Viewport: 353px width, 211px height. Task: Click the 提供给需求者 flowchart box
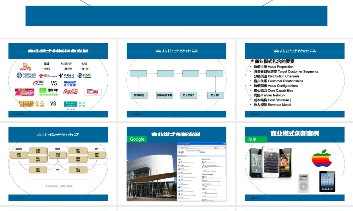pyautogui.click(x=165, y=95)
